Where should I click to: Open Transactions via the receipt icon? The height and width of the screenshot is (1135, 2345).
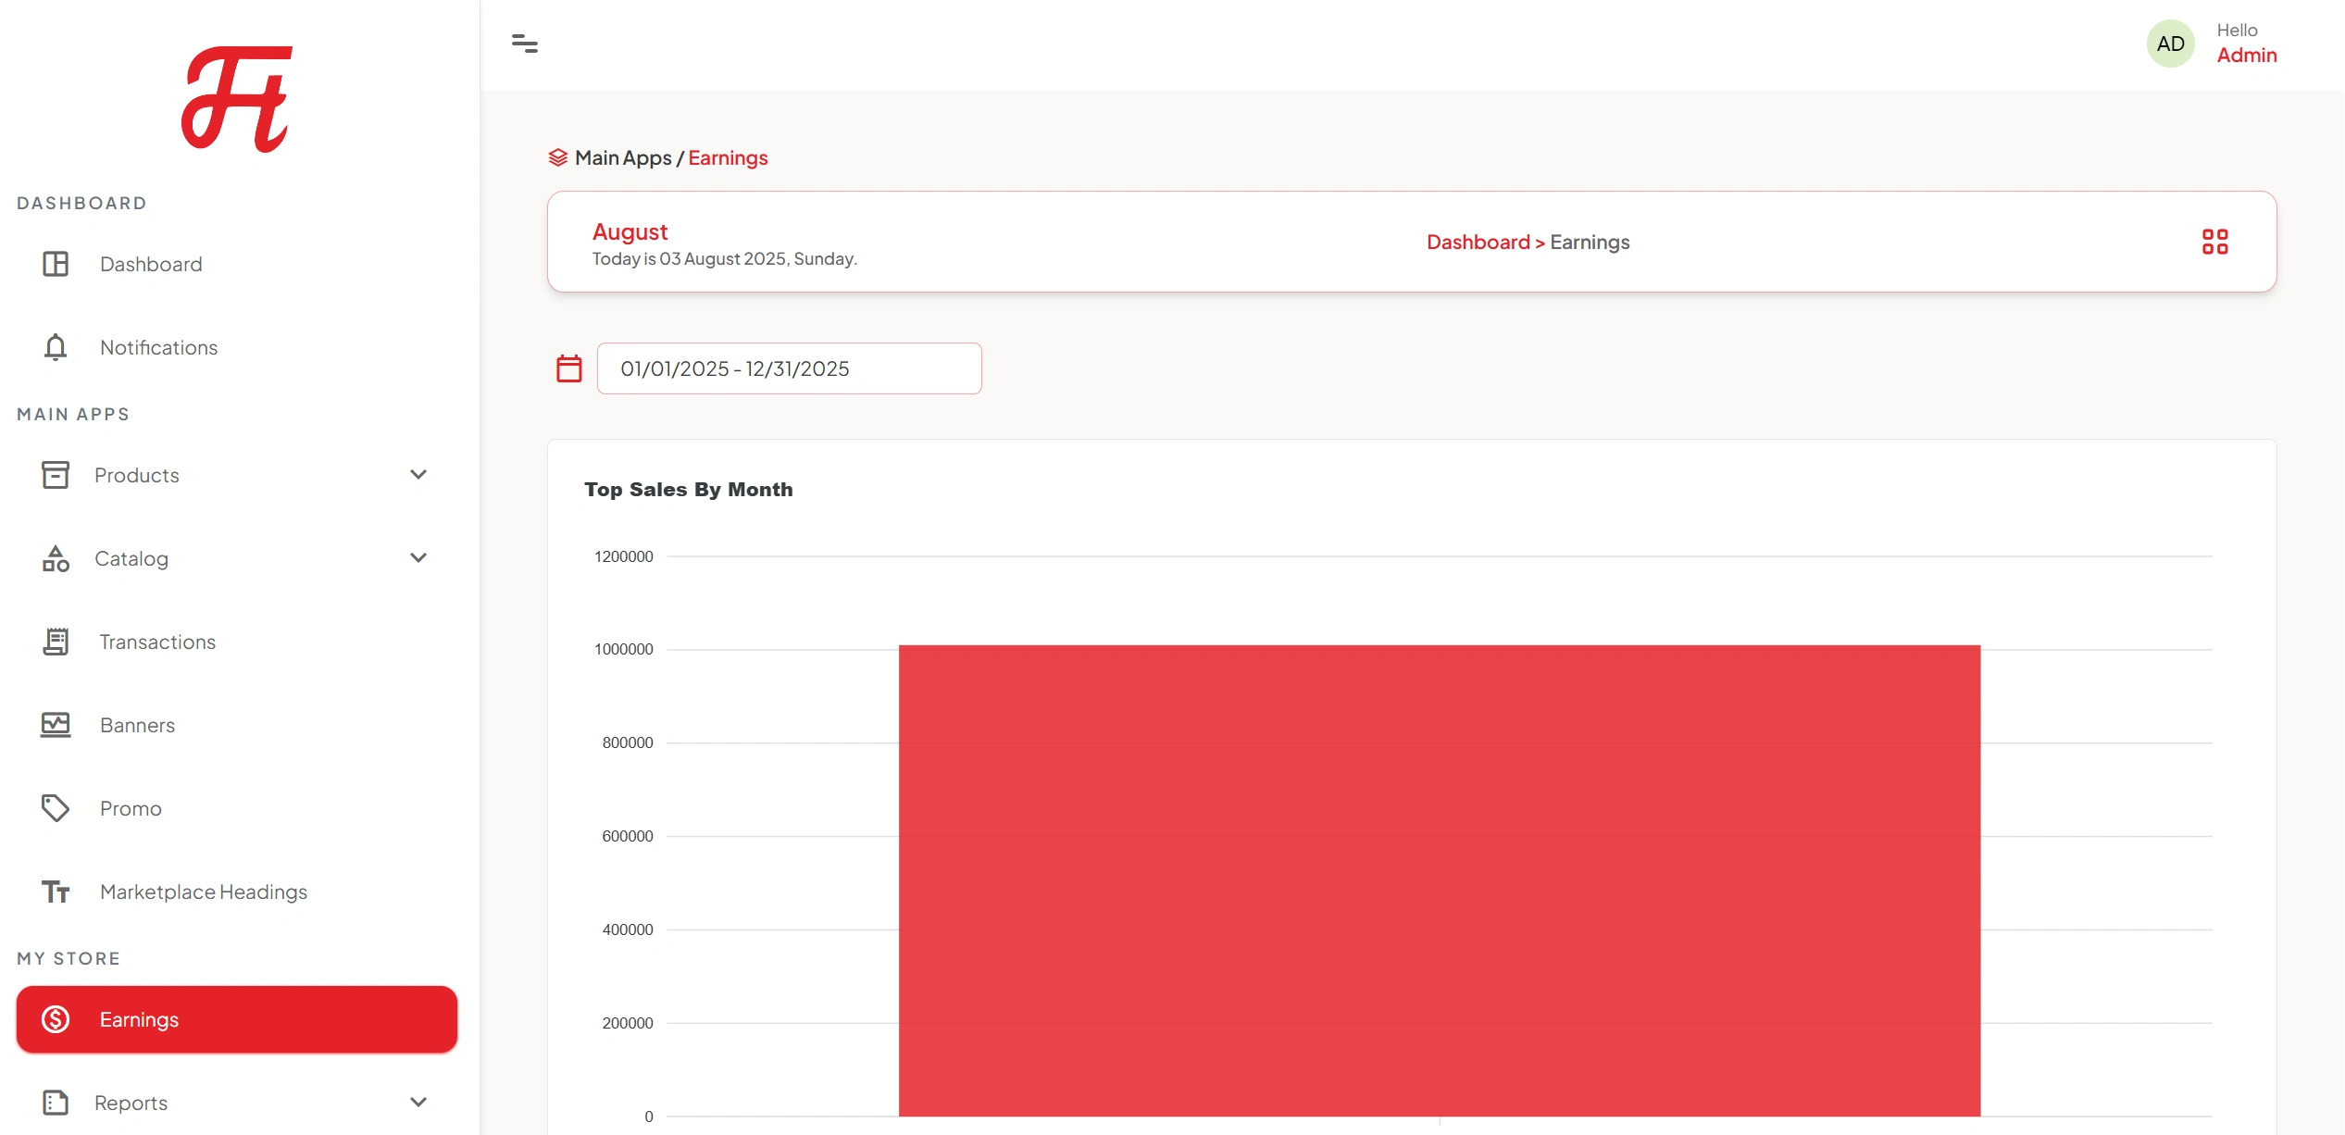[56, 641]
